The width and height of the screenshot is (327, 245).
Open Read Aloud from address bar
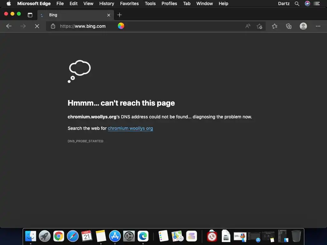[248, 26]
